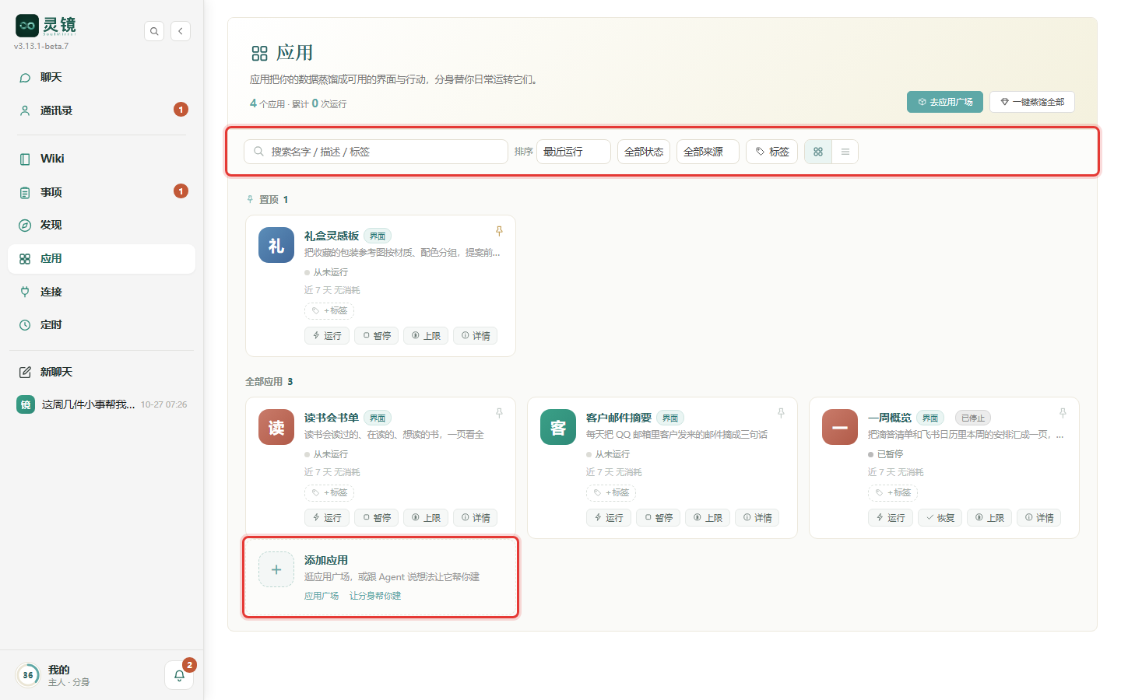
Task: Unpin the 礼盒灵感板 card
Action: coord(499,231)
